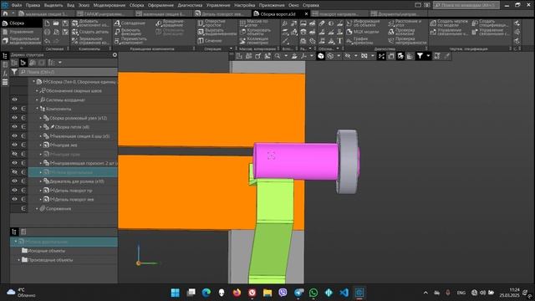The height and width of the screenshot is (301, 535).
Task: Click the new document icon in the System group
Action: pos(47,23)
